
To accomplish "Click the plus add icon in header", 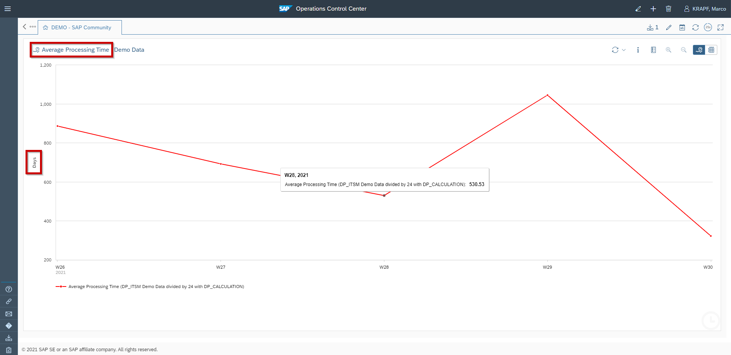I will click(653, 9).
